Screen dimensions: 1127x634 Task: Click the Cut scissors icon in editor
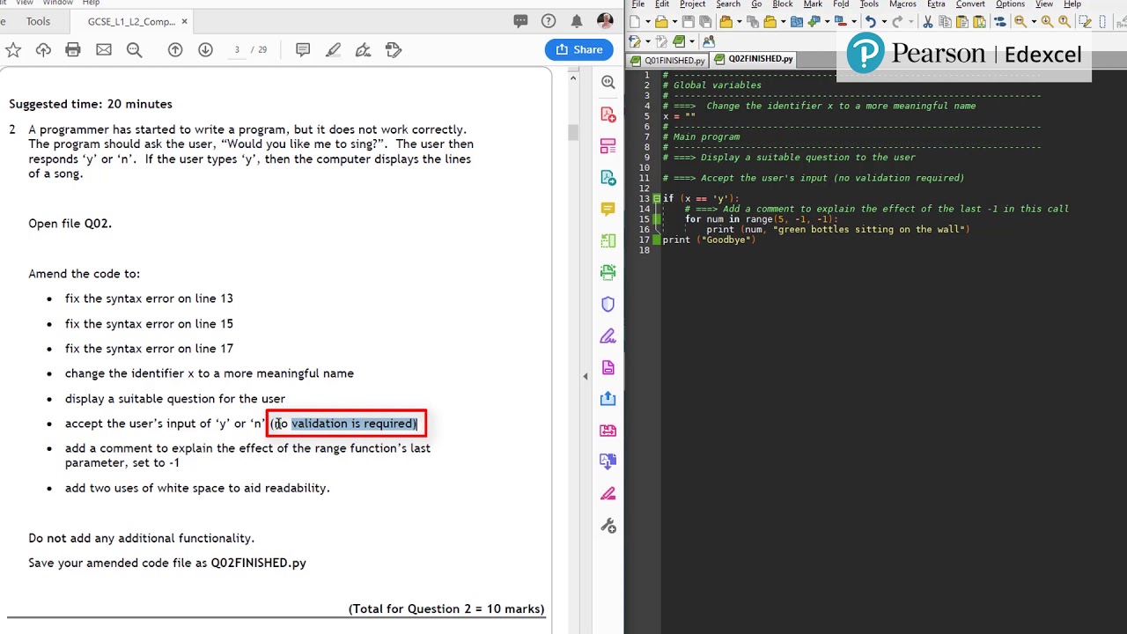coord(927,21)
